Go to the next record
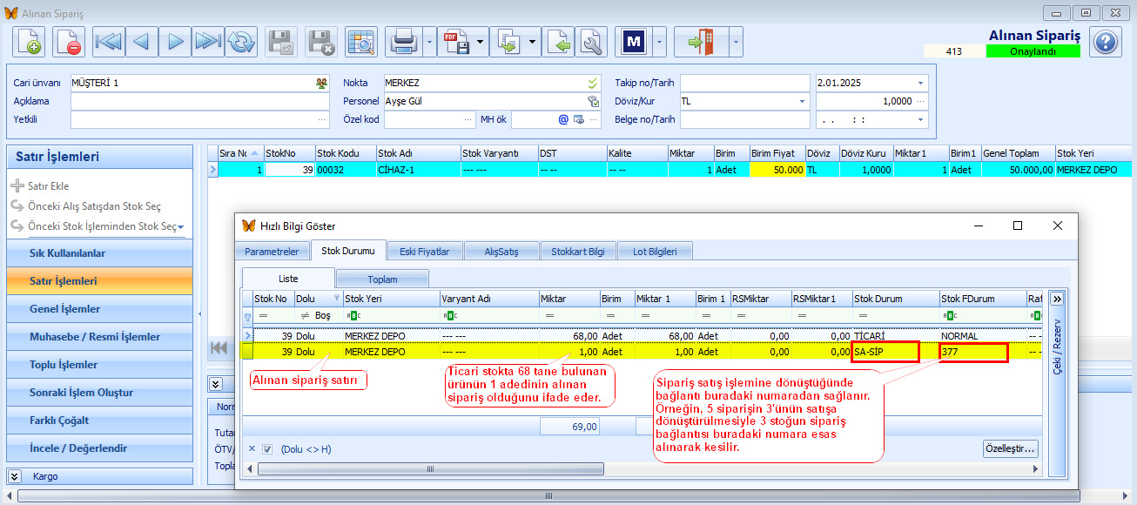 pyautogui.click(x=175, y=42)
